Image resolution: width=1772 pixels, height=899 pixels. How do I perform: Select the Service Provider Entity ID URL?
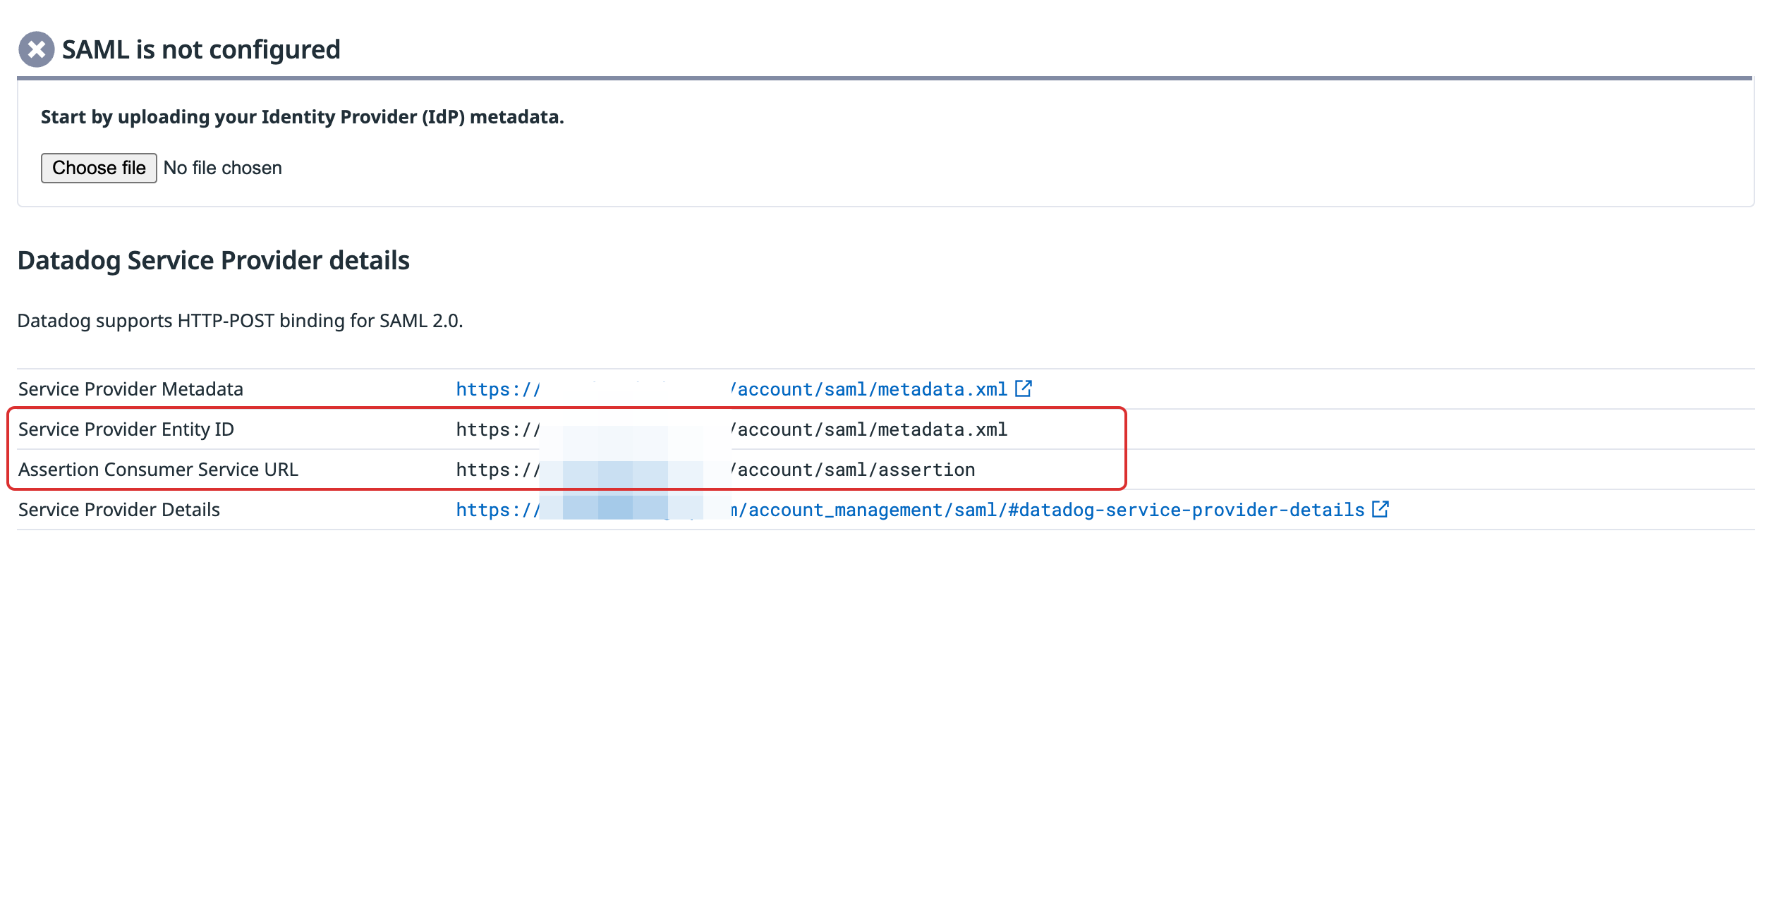pyautogui.click(x=732, y=429)
